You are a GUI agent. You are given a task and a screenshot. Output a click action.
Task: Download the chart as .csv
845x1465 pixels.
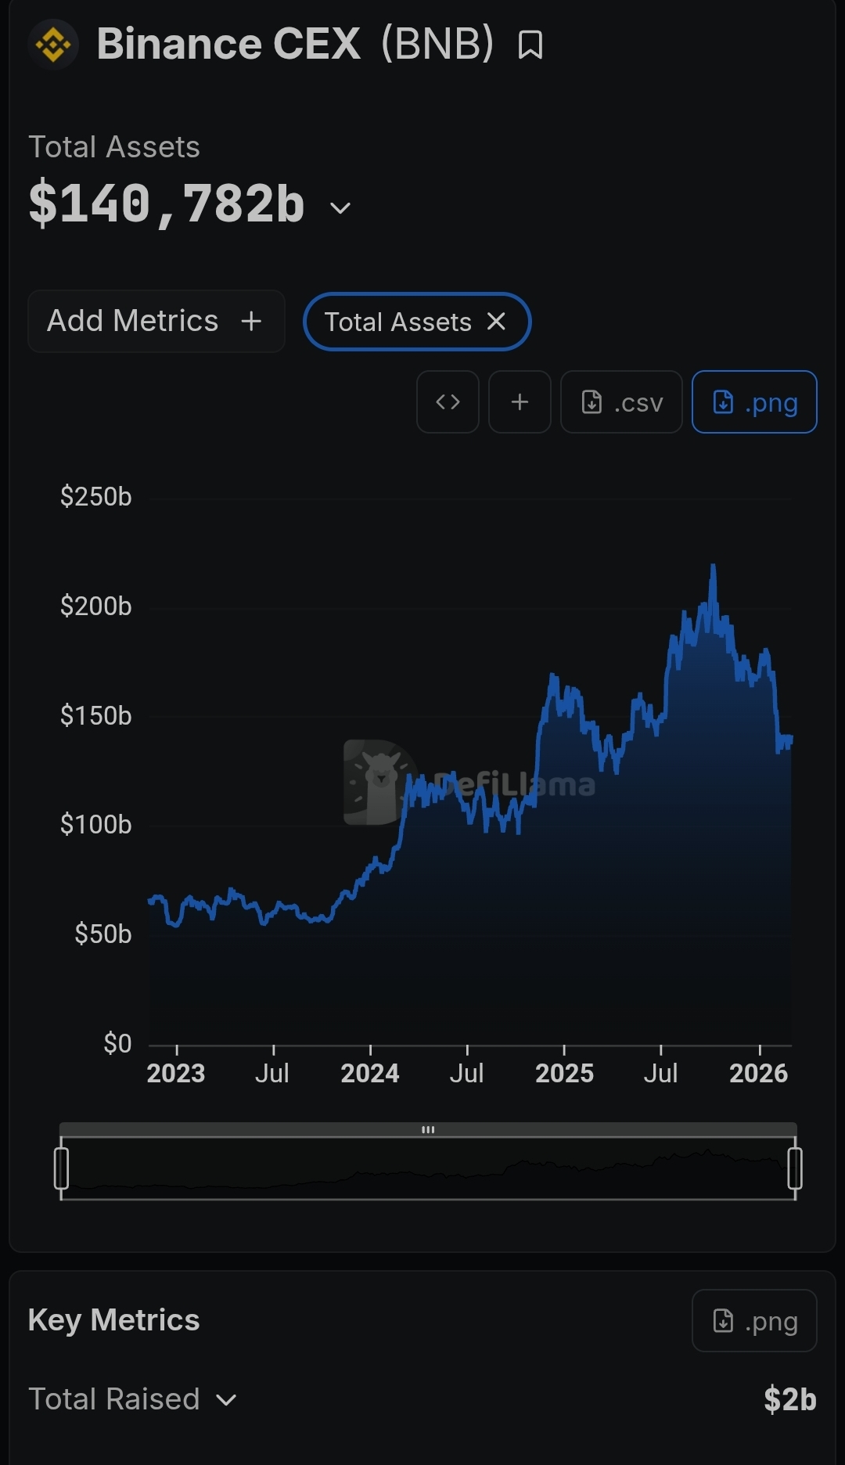(621, 401)
